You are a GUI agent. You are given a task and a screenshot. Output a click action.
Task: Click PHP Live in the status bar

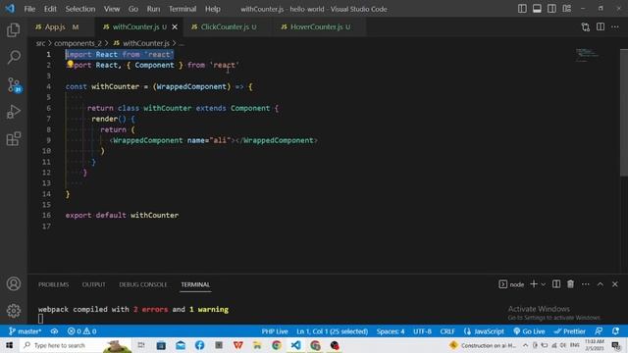(x=275, y=331)
